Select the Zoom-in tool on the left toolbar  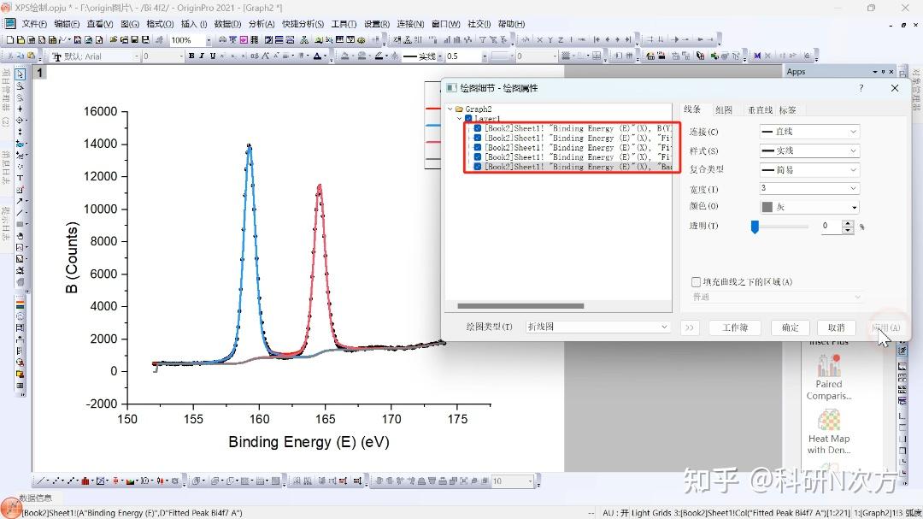point(21,85)
